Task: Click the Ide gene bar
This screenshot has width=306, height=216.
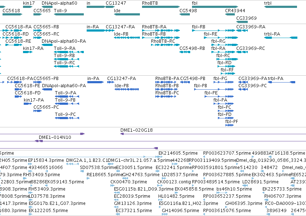Action: click(127, 14)
